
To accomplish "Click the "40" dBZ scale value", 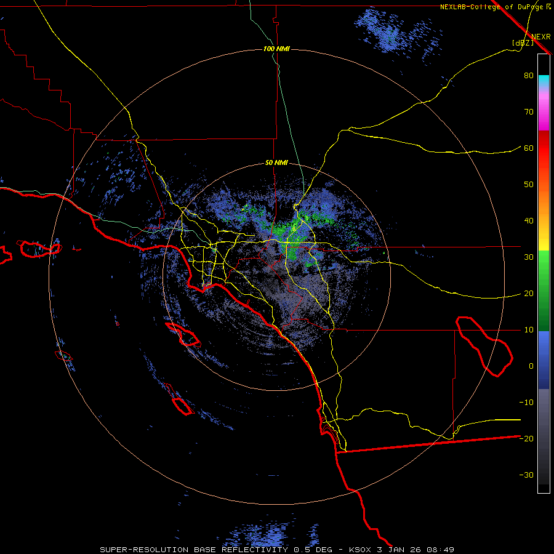I will [x=529, y=221].
